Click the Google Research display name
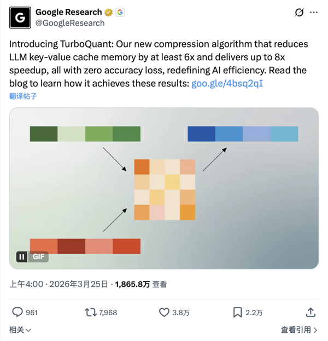Viewport: 328px width, 341px height. [69, 12]
